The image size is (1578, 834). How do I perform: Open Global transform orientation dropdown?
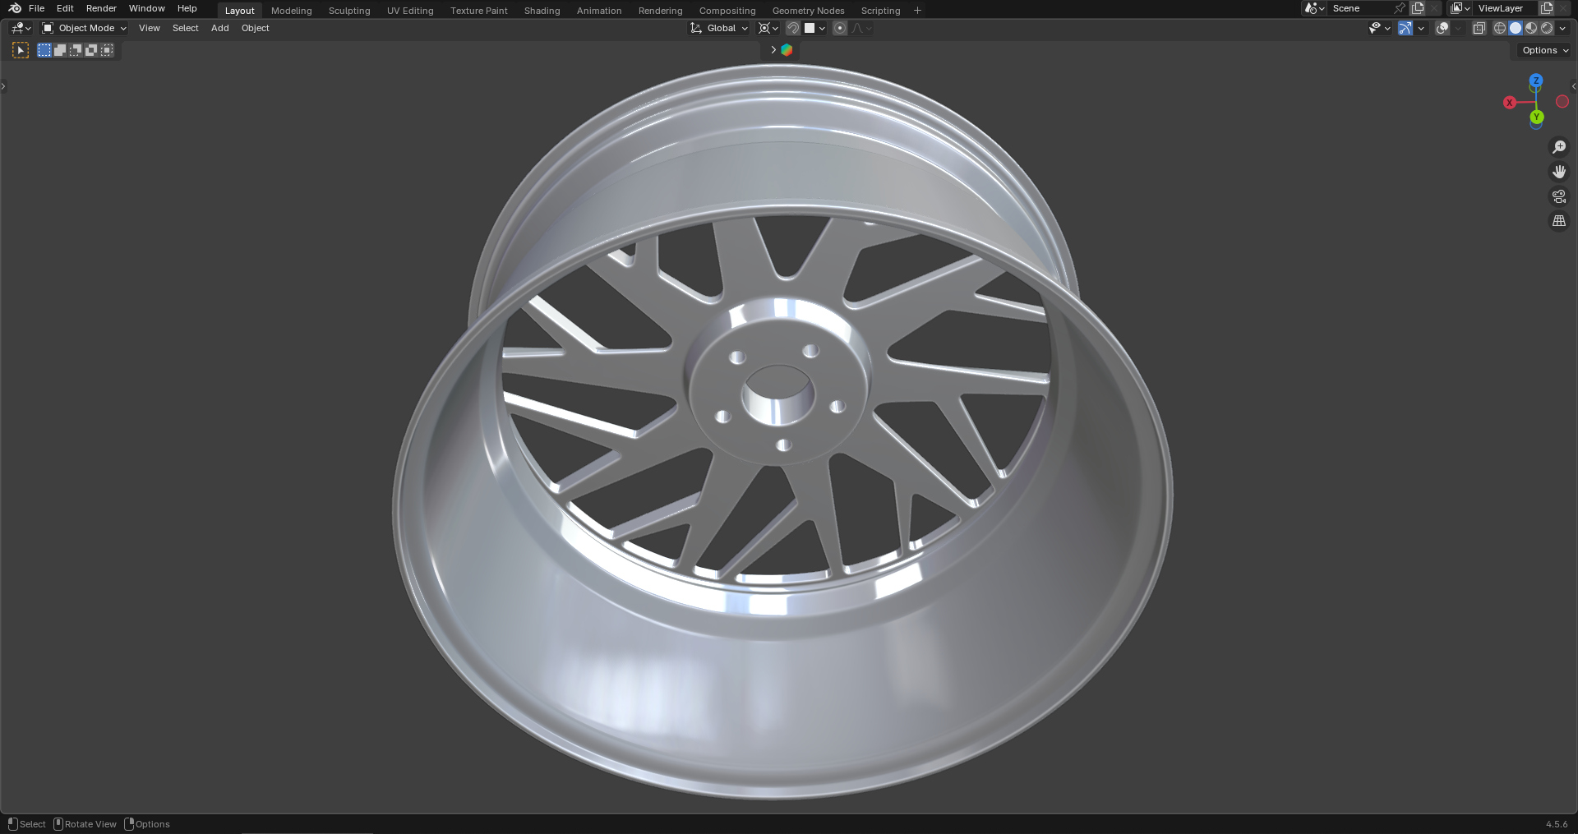[719, 28]
